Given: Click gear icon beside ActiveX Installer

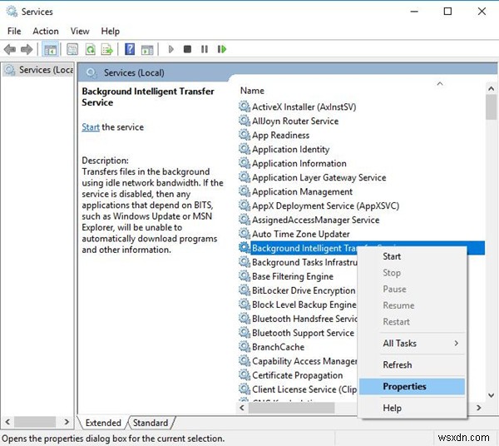Looking at the screenshot, I should pos(245,107).
